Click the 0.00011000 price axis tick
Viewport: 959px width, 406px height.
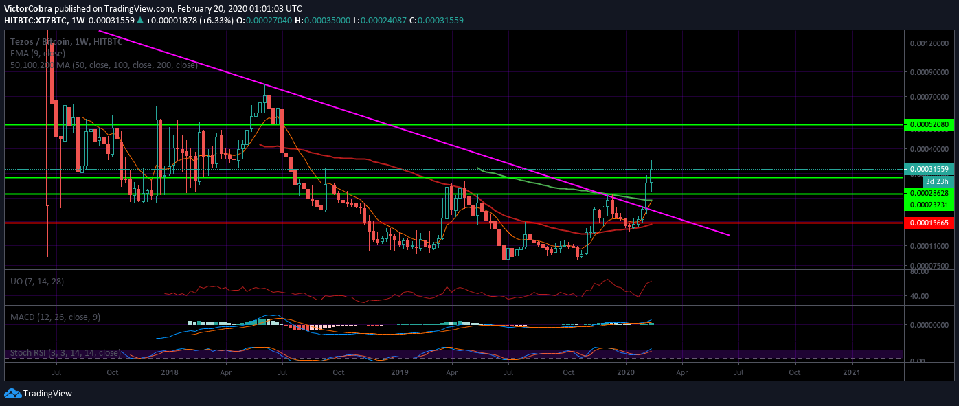(930, 245)
